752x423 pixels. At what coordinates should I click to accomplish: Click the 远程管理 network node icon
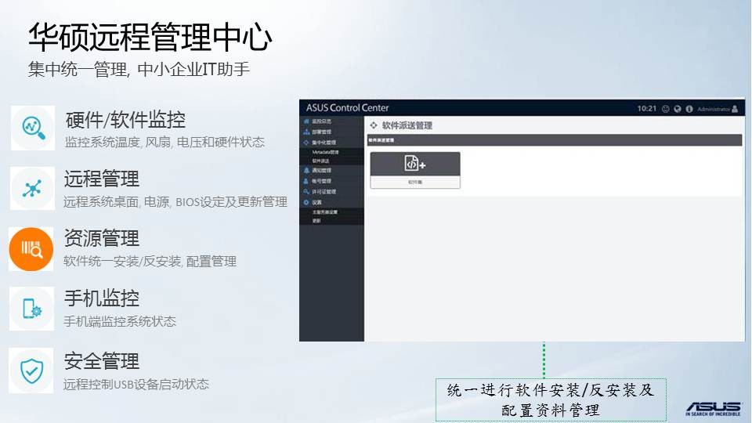(x=32, y=189)
